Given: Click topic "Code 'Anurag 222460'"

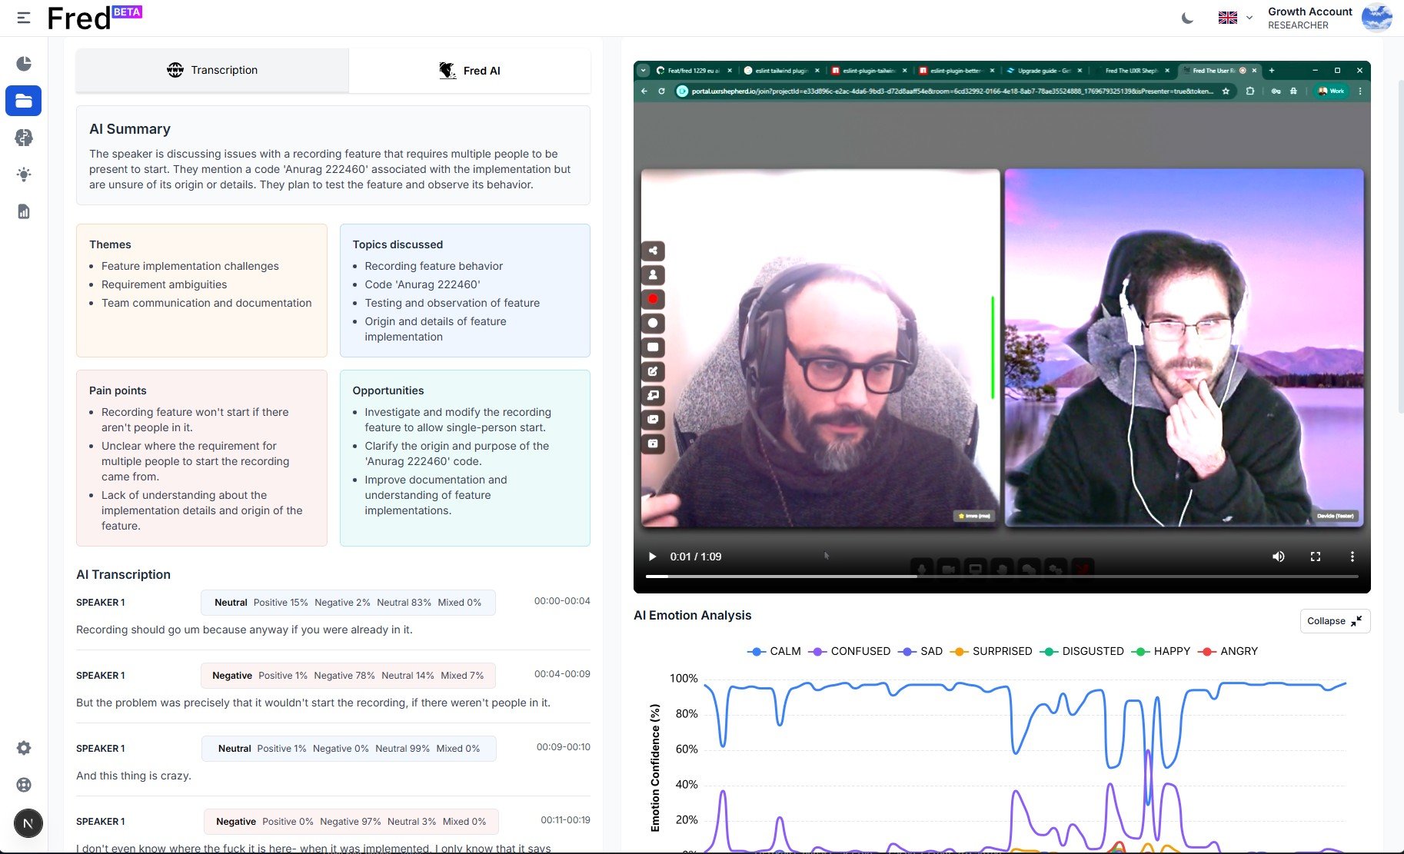Looking at the screenshot, I should click(422, 284).
